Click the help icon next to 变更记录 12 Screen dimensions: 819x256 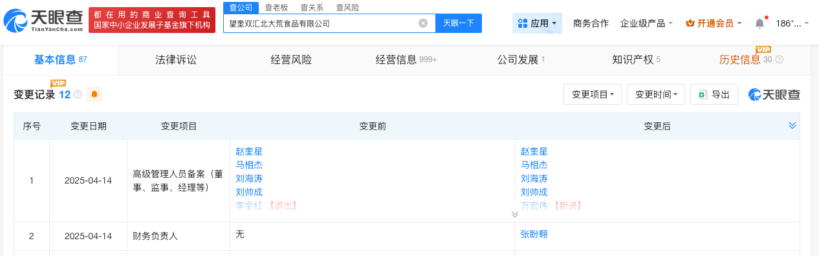(x=78, y=94)
